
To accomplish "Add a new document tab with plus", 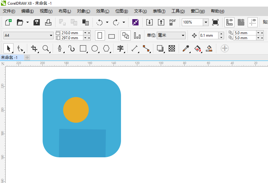I will [27, 57].
